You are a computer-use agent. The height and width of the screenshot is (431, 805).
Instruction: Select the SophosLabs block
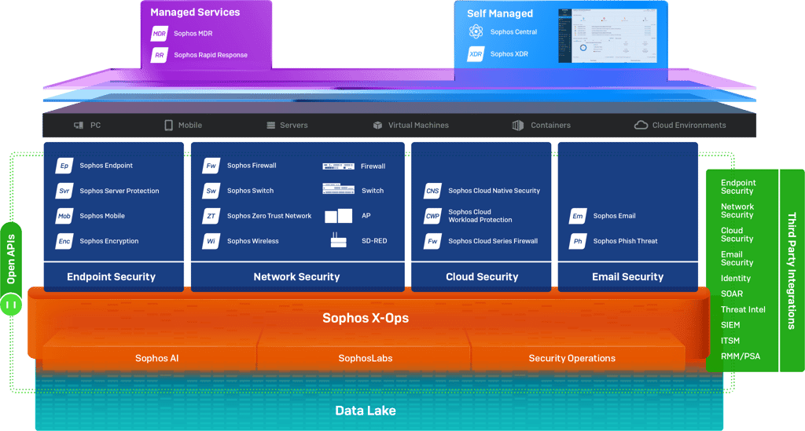point(365,358)
